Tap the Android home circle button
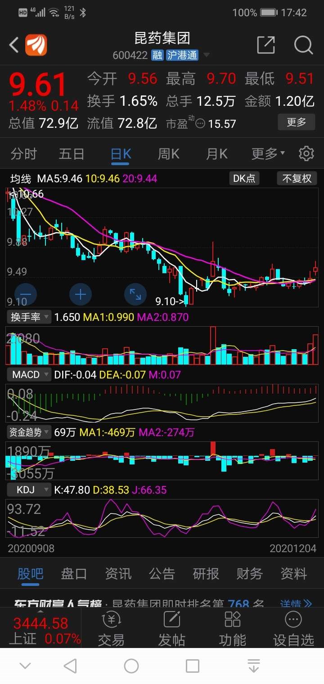This screenshot has width=324, height=684. tap(131, 666)
